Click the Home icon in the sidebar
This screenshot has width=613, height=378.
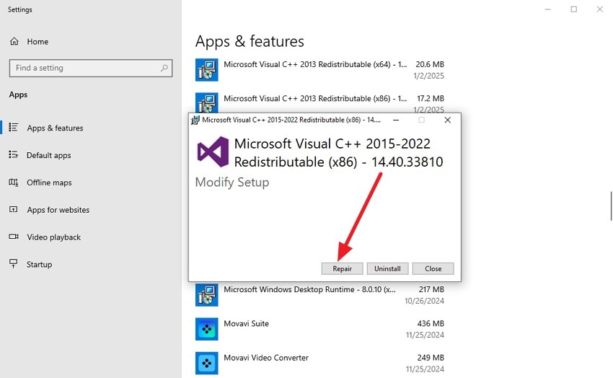click(14, 42)
